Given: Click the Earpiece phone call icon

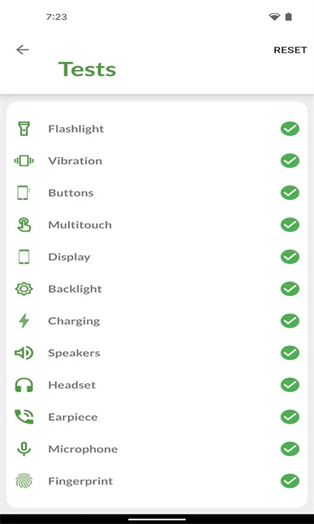Looking at the screenshot, I should [x=24, y=417].
